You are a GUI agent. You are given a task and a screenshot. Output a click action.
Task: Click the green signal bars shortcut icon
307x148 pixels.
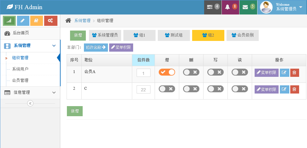[x=9, y=21]
